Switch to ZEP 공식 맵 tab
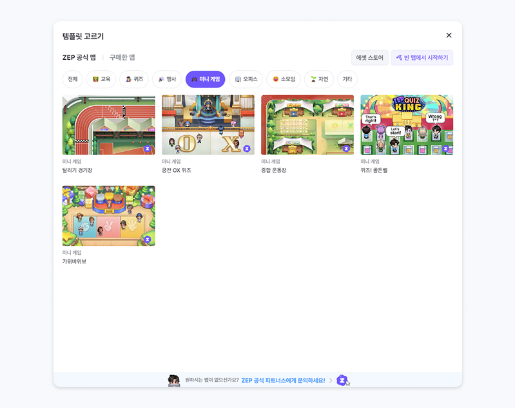This screenshot has height=408, width=515. pyautogui.click(x=79, y=57)
